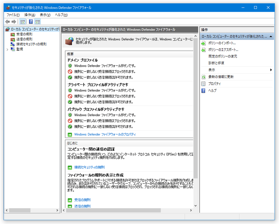Click 診断と修復 action

click(216, 63)
